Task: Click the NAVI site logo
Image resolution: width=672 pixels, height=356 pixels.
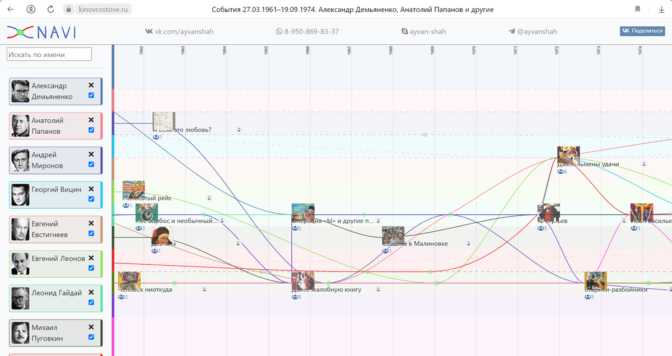Action: coord(41,32)
